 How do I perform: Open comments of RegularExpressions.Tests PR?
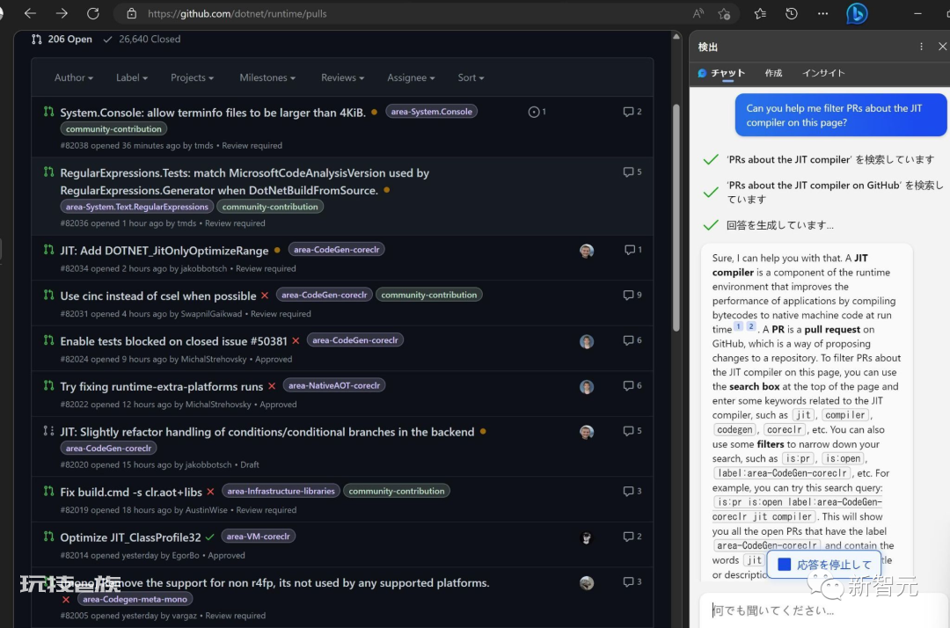(632, 172)
